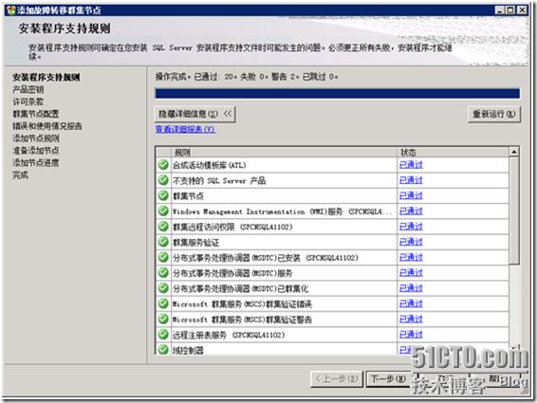The height and width of the screenshot is (403, 537).
Task: Open 已通过 link for MSDTC 服务 row
Action: (x=411, y=272)
